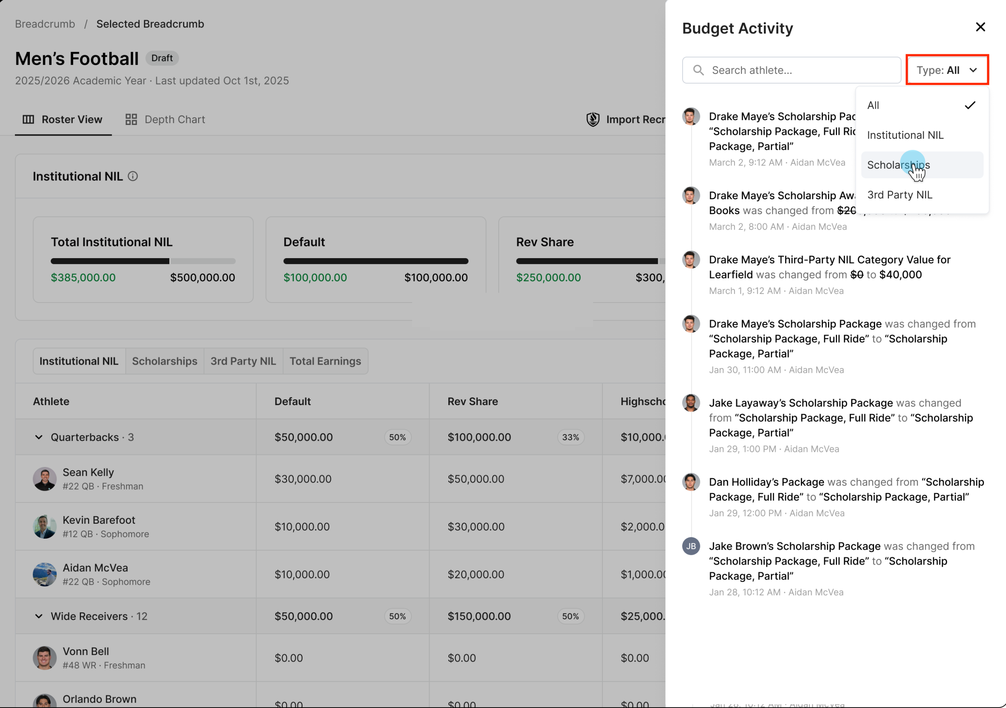Click Aidan McVea's roster avatar
Image resolution: width=1006 pixels, height=708 pixels.
tap(44, 574)
